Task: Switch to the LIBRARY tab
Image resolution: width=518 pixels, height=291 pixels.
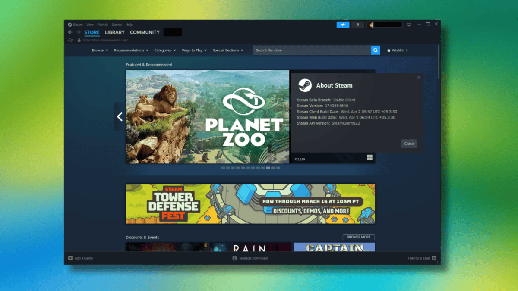Action: click(114, 32)
